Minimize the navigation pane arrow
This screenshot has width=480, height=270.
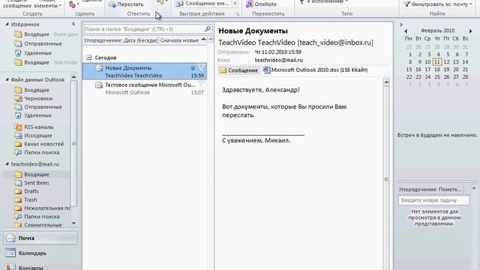pyautogui.click(x=73, y=24)
